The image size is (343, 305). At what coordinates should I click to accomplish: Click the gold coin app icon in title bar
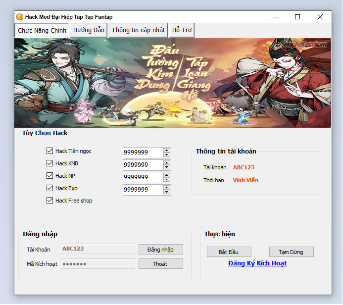(20, 17)
